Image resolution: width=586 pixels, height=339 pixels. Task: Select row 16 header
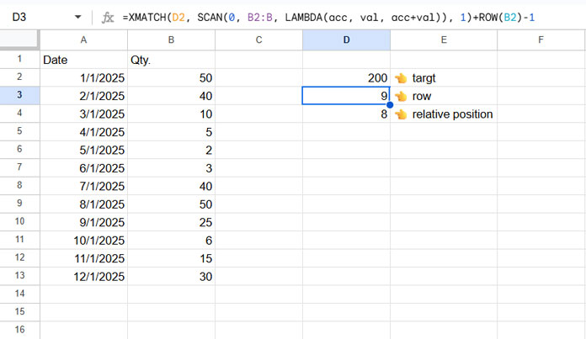point(19,330)
